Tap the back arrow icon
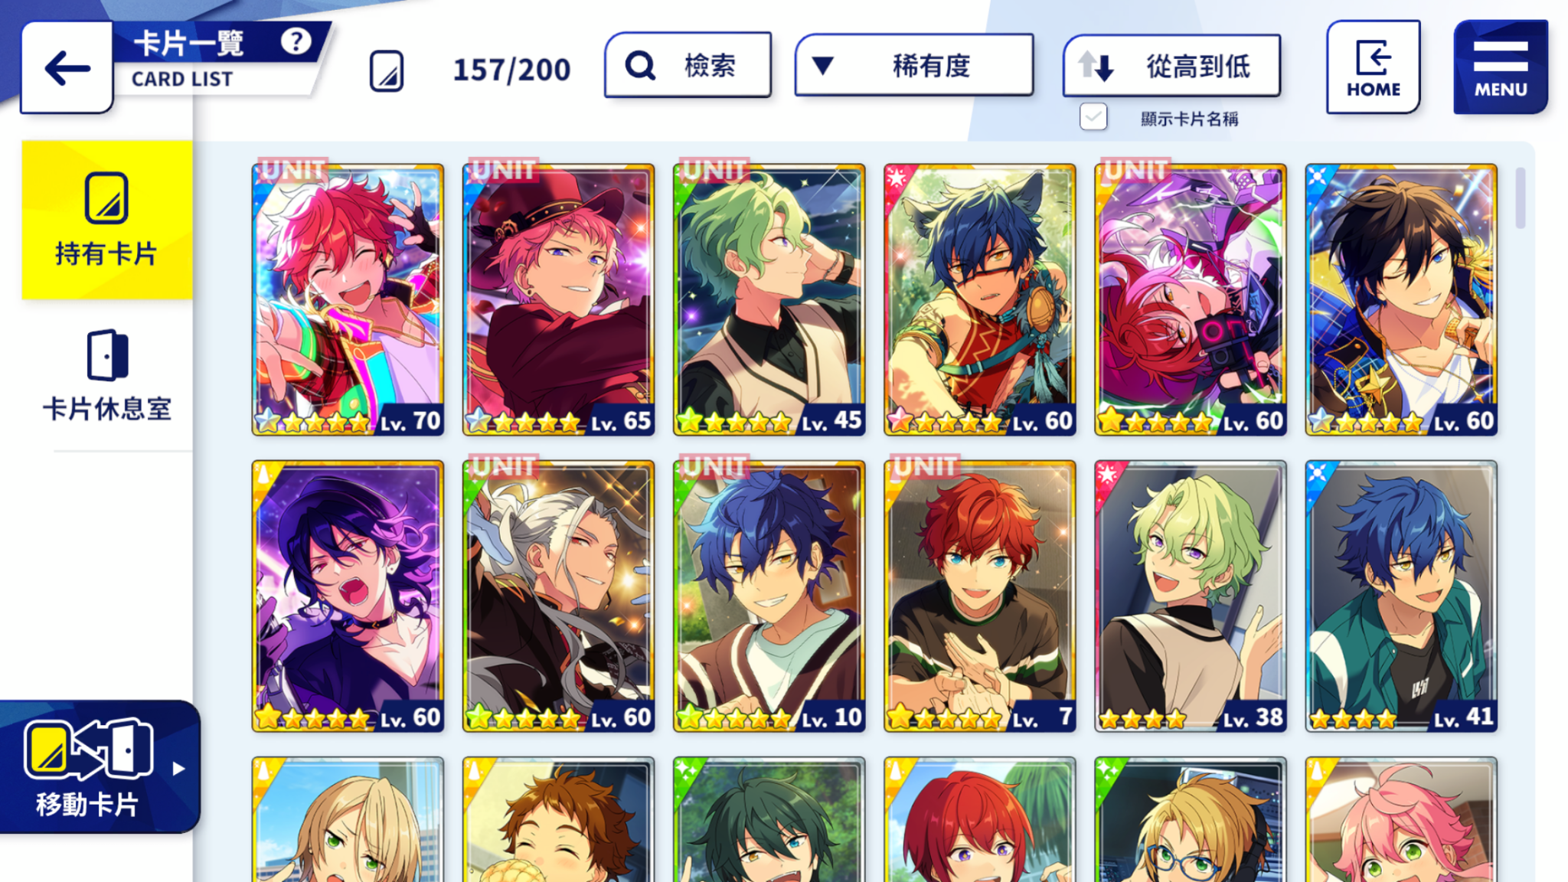Viewport: 1568px width, 882px height. (x=67, y=68)
